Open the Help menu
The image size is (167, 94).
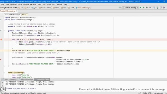[65, 4]
